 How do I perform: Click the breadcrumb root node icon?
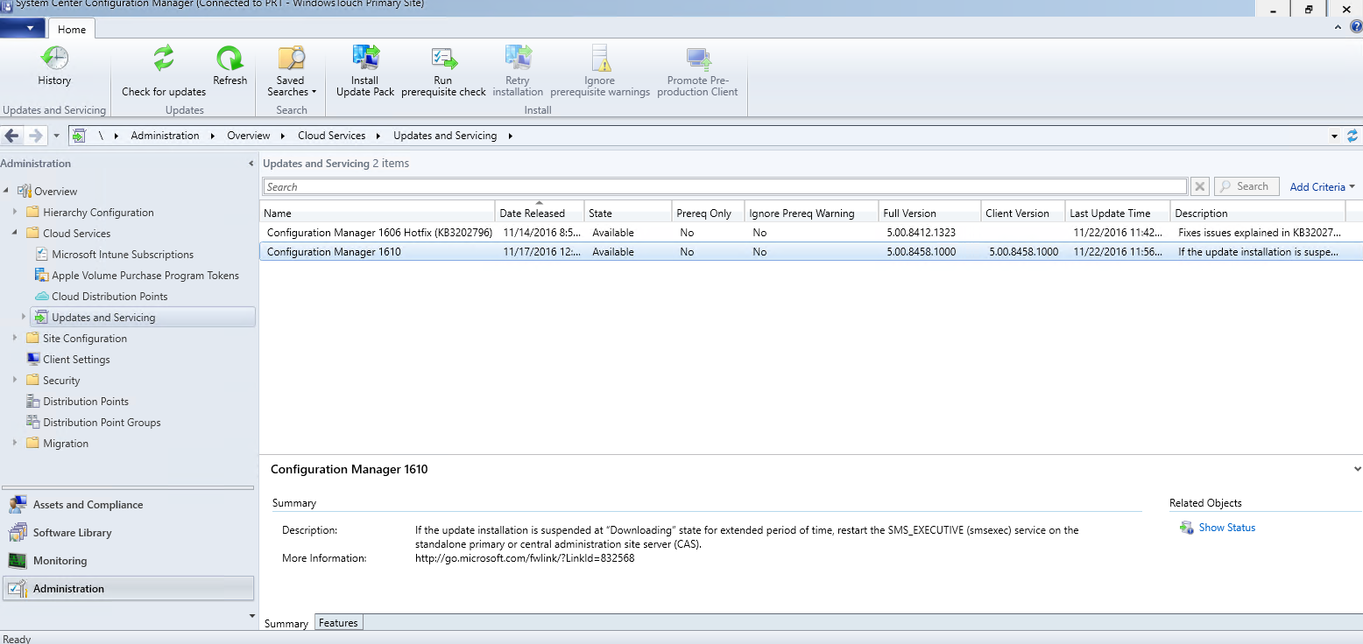pos(80,136)
